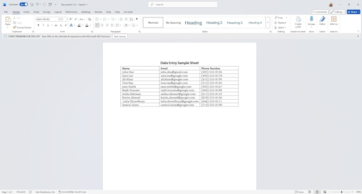
Task: Customize Quick Access Toolbar dropdown
Action: (55, 5)
